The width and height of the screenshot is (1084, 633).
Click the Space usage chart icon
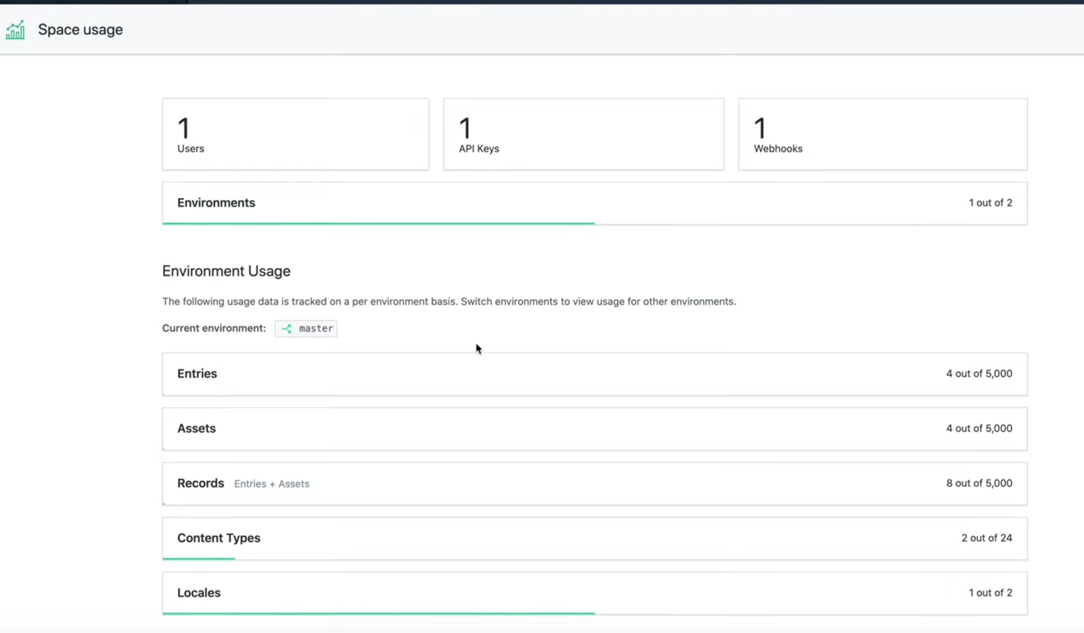15,29
